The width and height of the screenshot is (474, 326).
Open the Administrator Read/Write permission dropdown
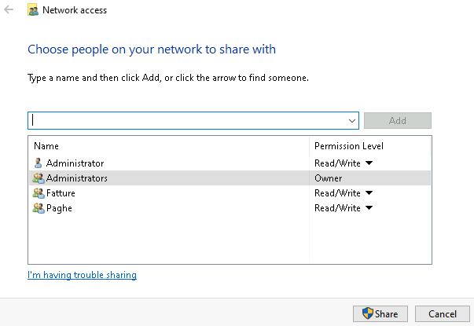point(369,163)
